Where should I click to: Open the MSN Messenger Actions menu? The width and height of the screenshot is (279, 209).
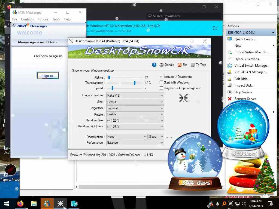point(43,19)
